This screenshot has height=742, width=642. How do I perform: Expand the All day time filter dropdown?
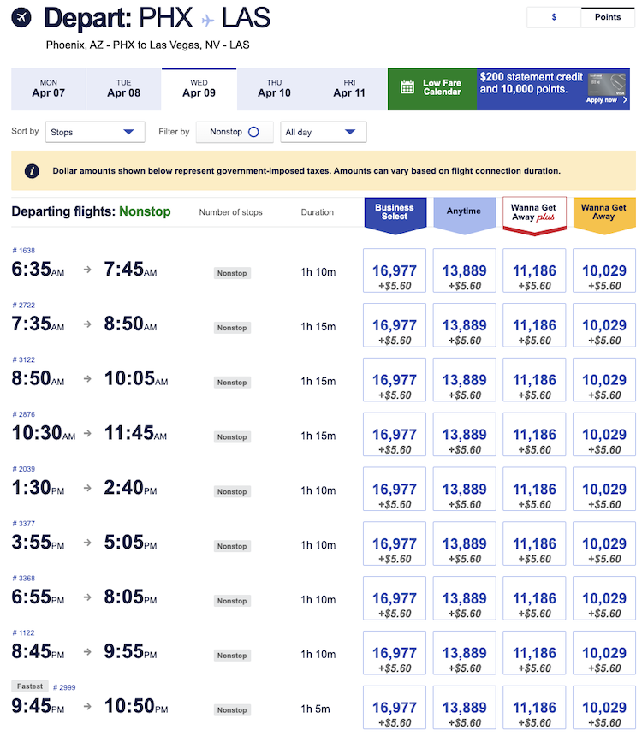[x=323, y=132]
